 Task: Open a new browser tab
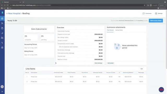click(x=23, y=2)
